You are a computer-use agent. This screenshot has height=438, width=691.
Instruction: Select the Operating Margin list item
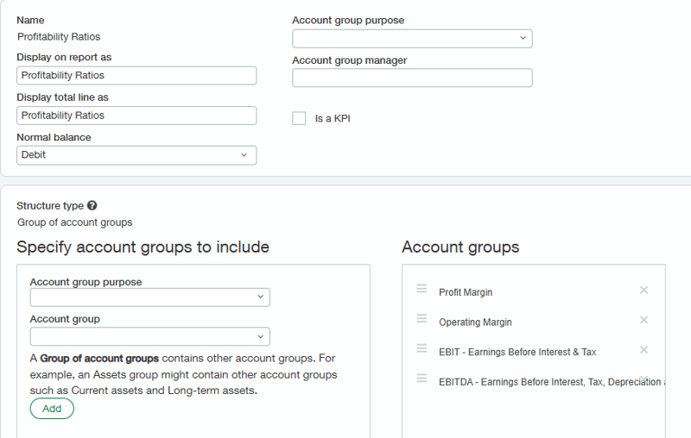[475, 322]
